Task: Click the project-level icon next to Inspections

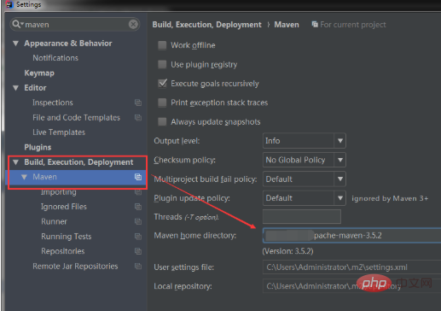Action: pos(138,103)
